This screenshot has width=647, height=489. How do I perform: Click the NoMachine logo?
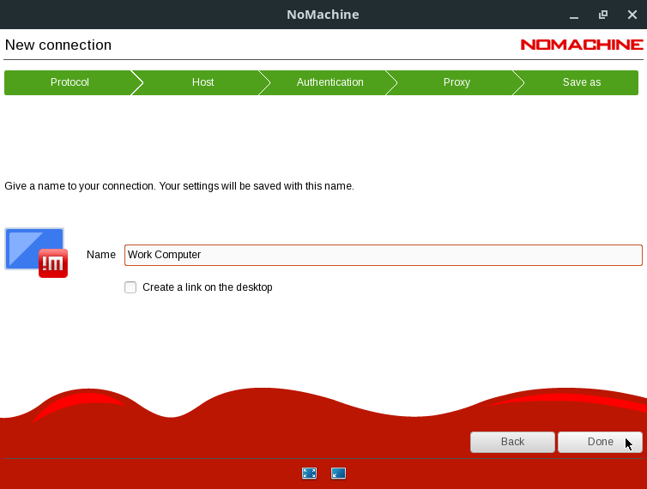pos(582,45)
